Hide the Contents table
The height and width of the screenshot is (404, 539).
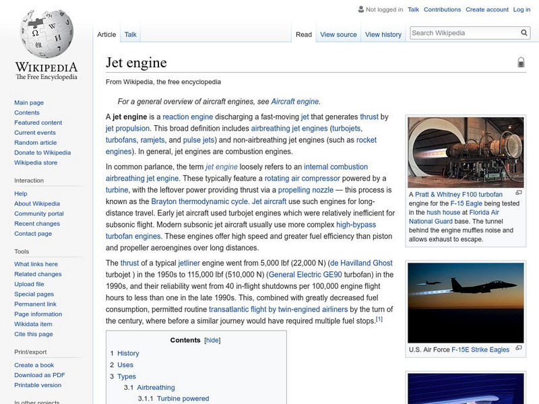pyautogui.click(x=212, y=341)
